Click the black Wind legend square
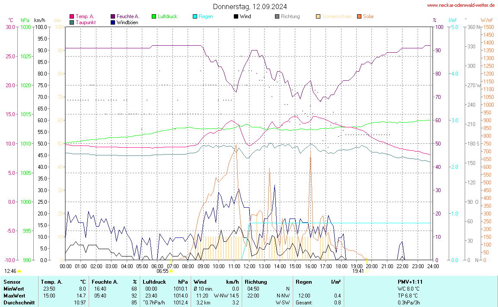The width and height of the screenshot is (498, 307). (236, 16)
